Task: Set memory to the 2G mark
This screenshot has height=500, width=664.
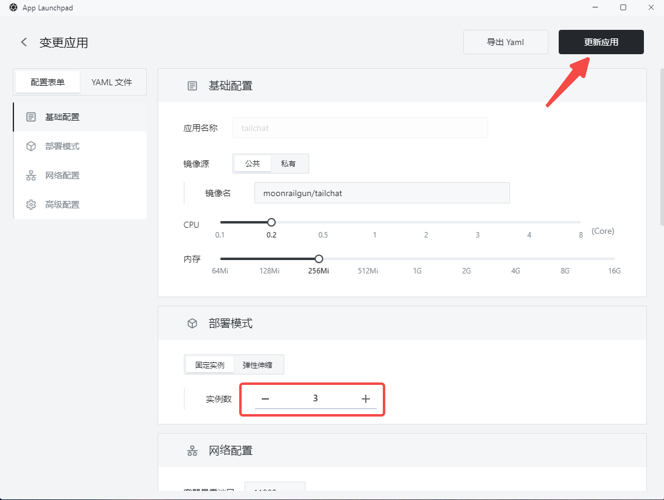Action: 467,271
